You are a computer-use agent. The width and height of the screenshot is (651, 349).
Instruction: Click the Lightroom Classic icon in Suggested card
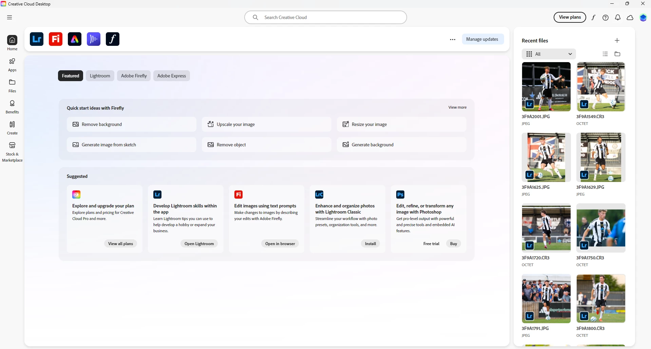point(319,195)
